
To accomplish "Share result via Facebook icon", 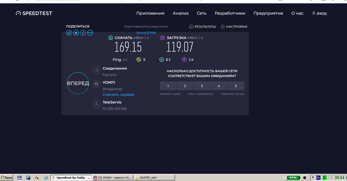I will tap(83, 33).
